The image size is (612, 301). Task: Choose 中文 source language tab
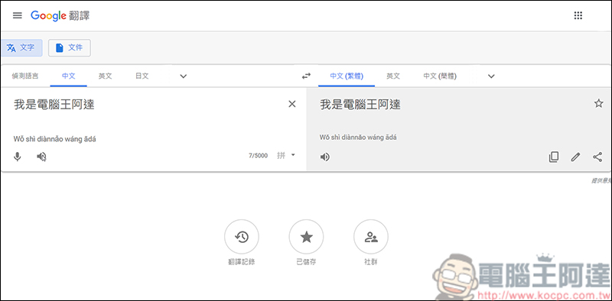[x=68, y=76]
